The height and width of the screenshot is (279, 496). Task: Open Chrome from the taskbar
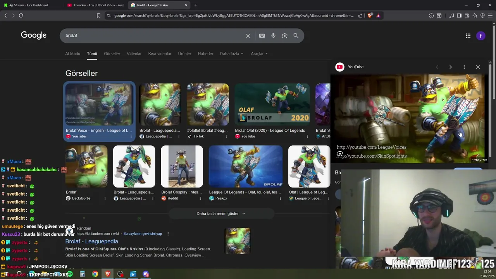click(x=95, y=274)
